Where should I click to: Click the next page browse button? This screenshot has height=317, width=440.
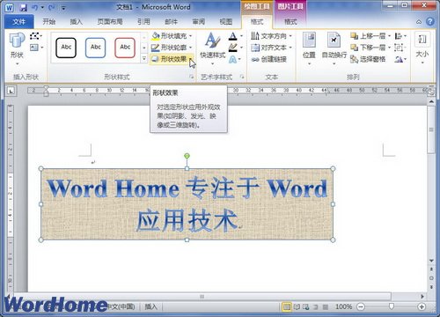point(431,286)
